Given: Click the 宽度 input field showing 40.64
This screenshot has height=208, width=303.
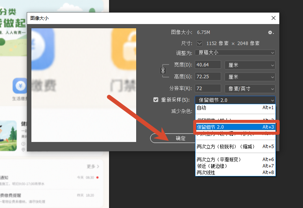Looking at the screenshot, I should pos(208,65).
